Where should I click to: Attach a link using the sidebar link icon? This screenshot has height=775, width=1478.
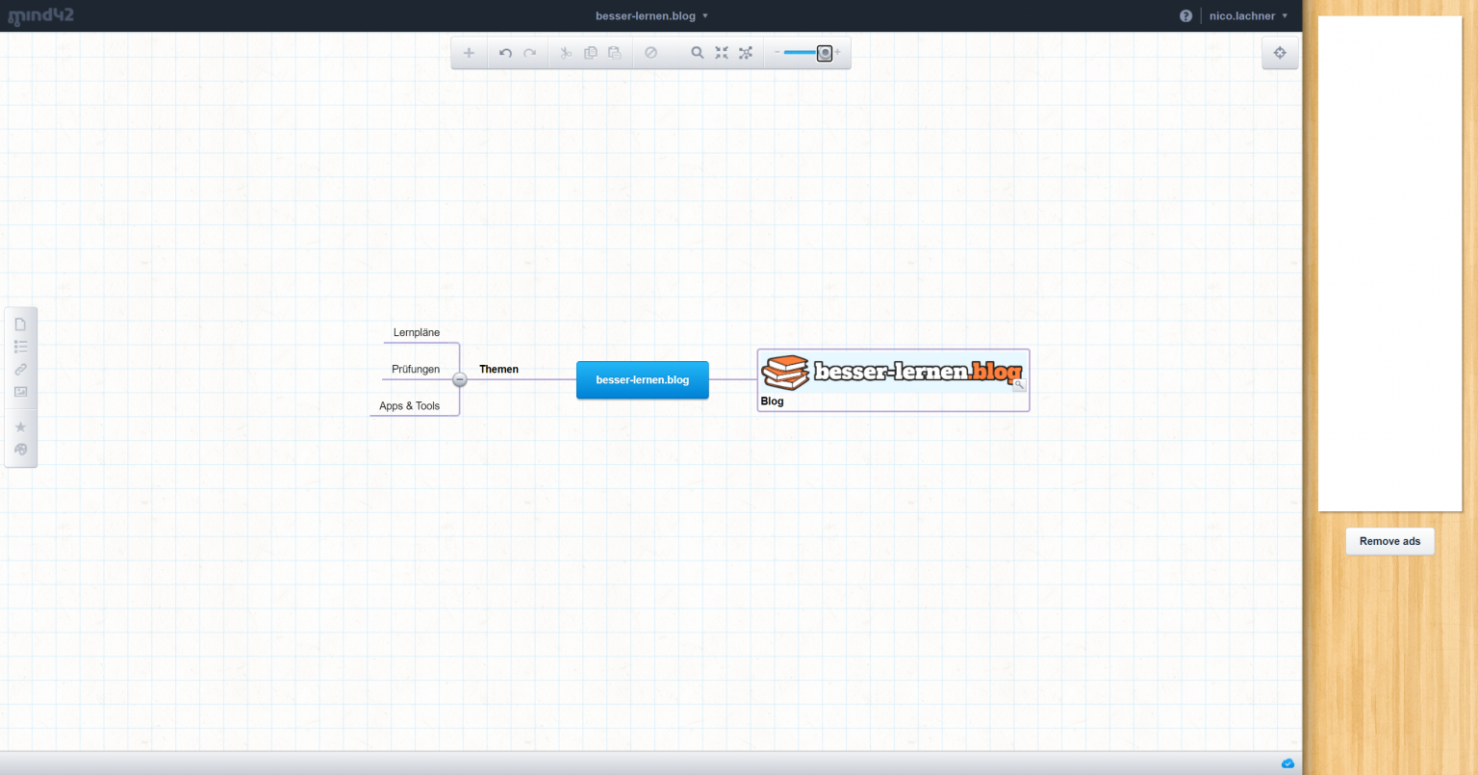pos(20,369)
